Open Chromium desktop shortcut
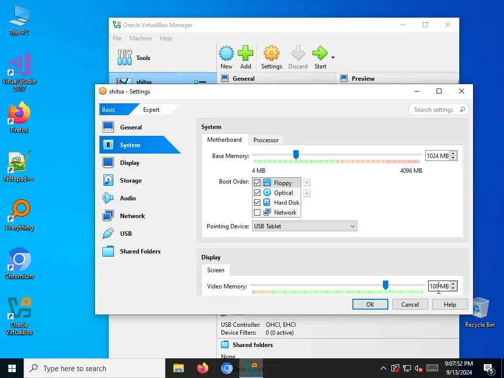 [x=19, y=264]
